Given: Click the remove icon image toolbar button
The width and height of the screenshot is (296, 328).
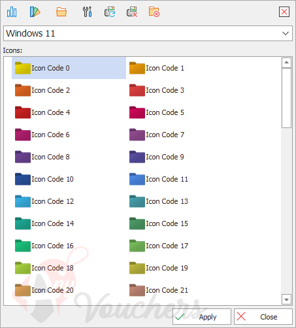Looking at the screenshot, I should click(132, 12).
